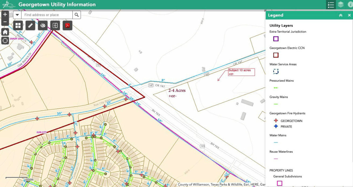Image resolution: width=353 pixels, height=187 pixels.
Task: Click the search magnifier button
Action: 77,15
